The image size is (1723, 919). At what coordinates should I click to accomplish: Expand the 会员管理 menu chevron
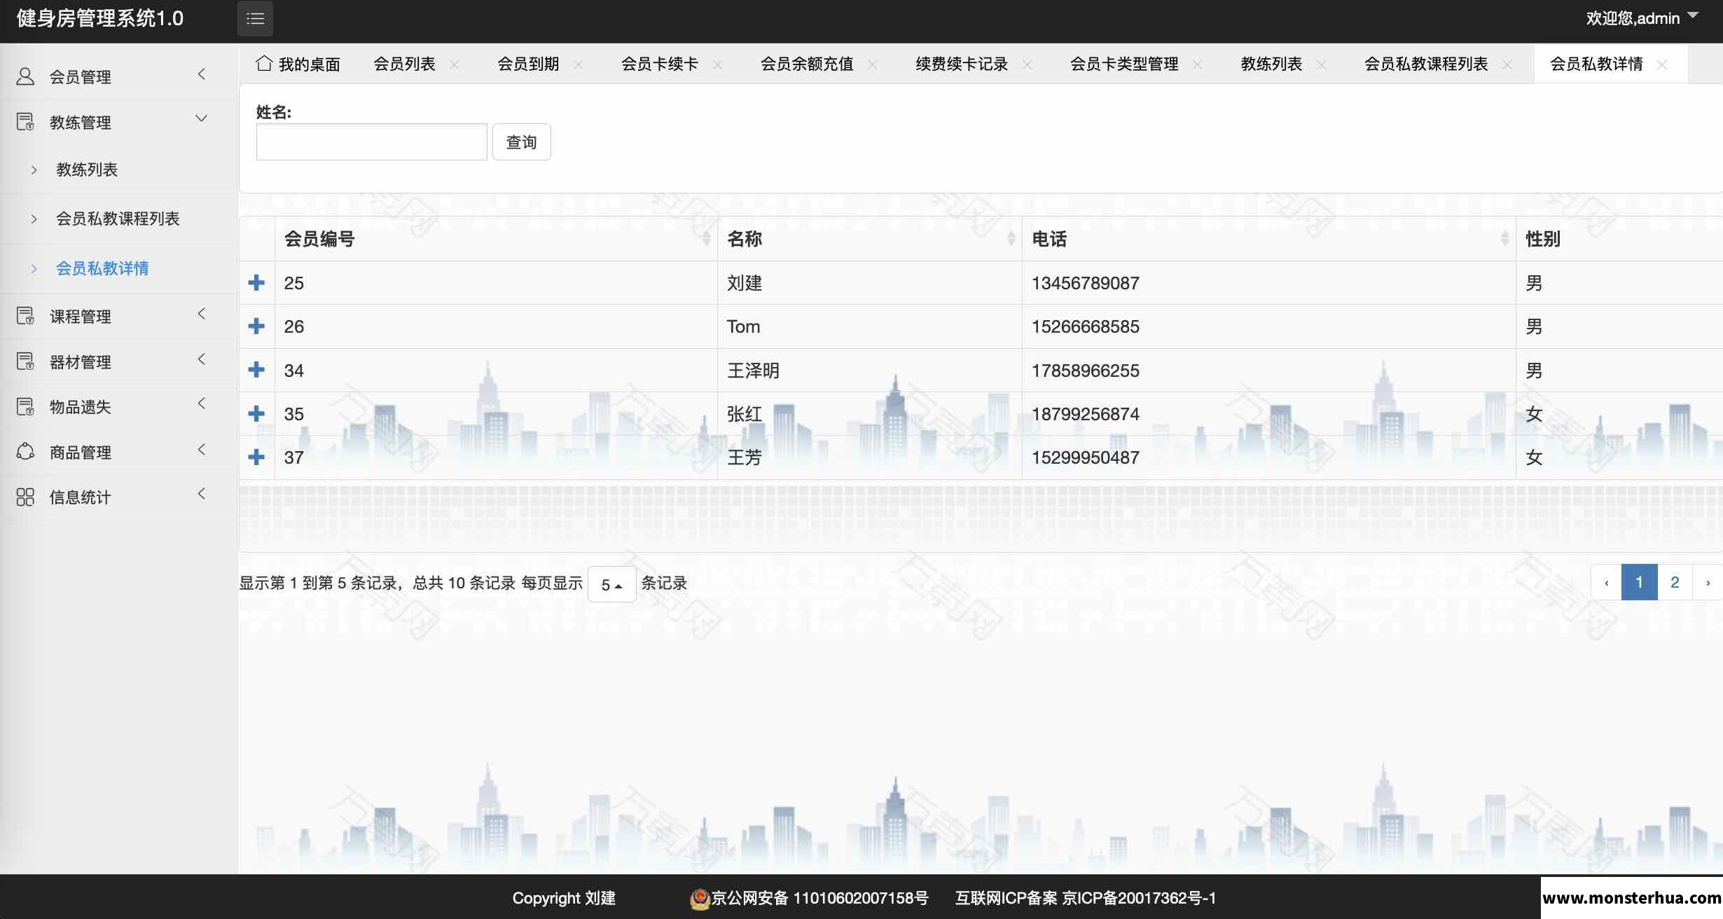(x=202, y=74)
